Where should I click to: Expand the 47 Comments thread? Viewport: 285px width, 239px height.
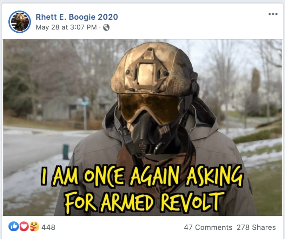pos(208,227)
